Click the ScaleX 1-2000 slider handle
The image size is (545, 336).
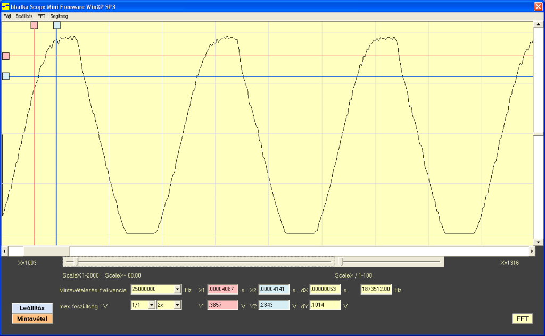[76, 262]
